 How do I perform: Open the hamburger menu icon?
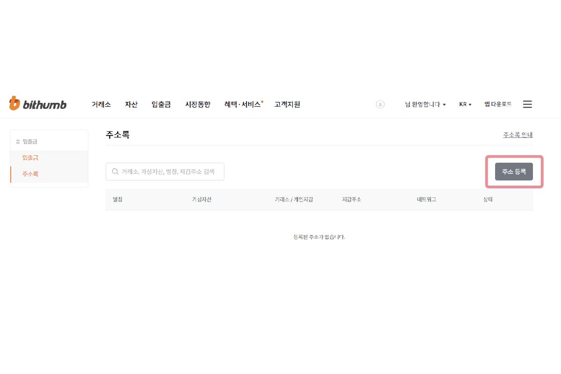coord(527,104)
